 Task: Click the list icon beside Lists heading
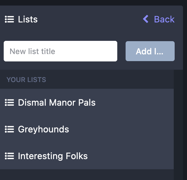click(10, 19)
